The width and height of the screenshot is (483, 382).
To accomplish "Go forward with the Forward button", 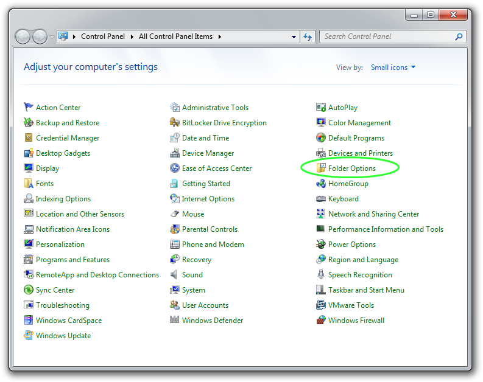I will tap(40, 37).
